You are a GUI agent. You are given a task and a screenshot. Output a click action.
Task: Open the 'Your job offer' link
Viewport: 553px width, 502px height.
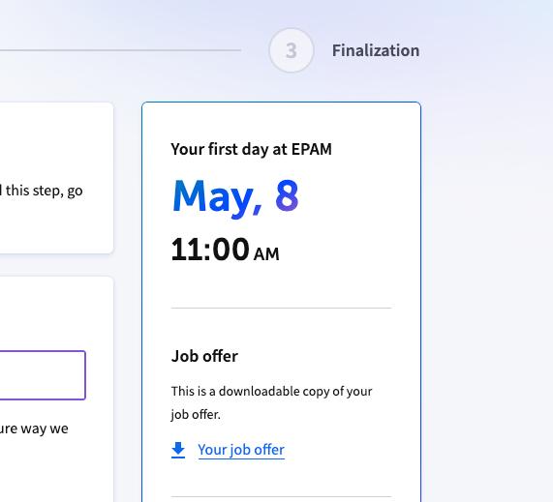241,450
